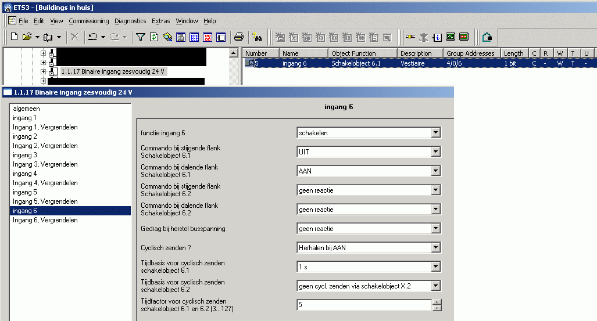Click the object icon in row 5
The height and width of the screenshot is (321, 597).
(249, 63)
